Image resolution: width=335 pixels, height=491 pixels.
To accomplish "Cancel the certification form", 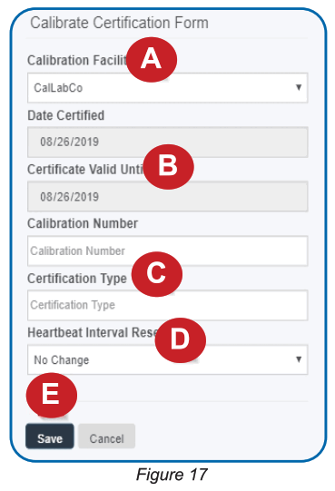I will click(x=106, y=437).
